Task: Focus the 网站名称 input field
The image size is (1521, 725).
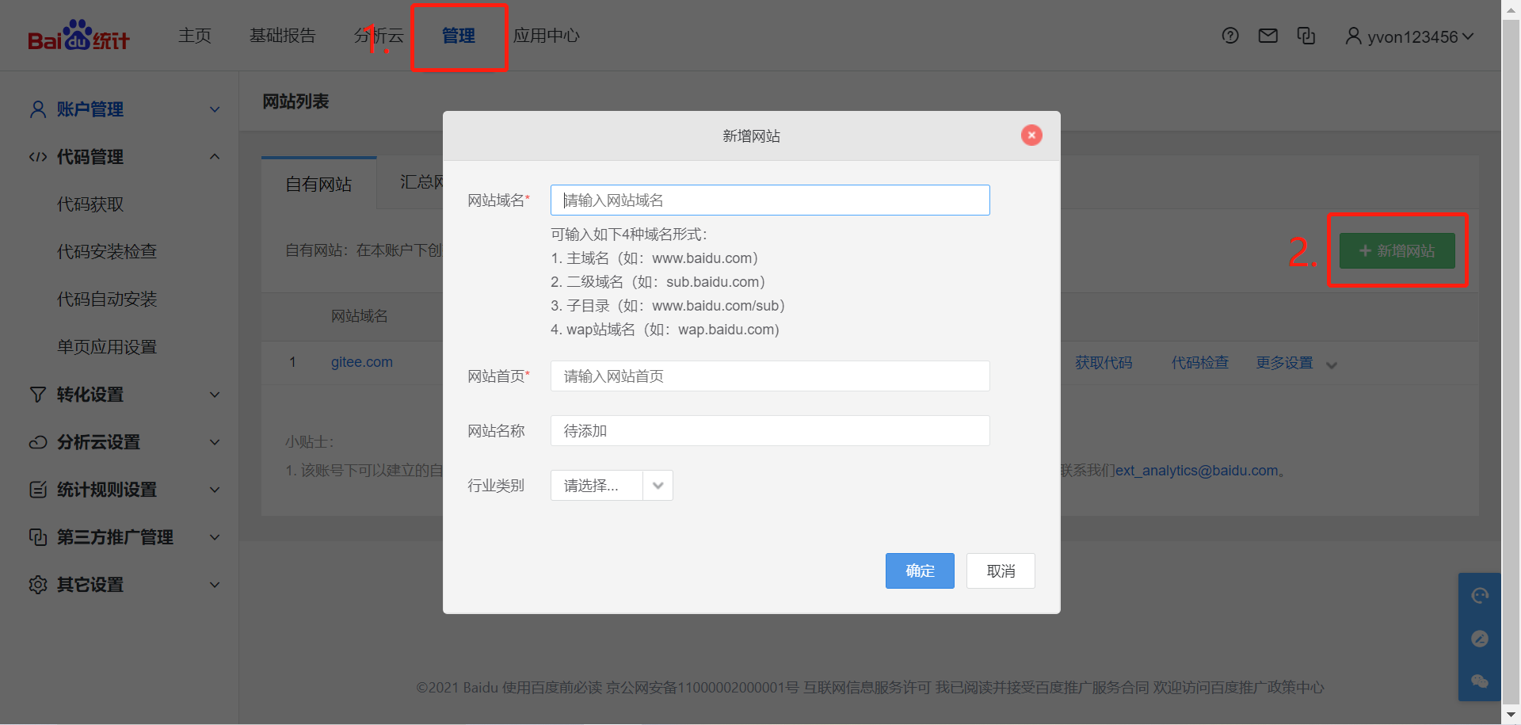Action: (770, 431)
